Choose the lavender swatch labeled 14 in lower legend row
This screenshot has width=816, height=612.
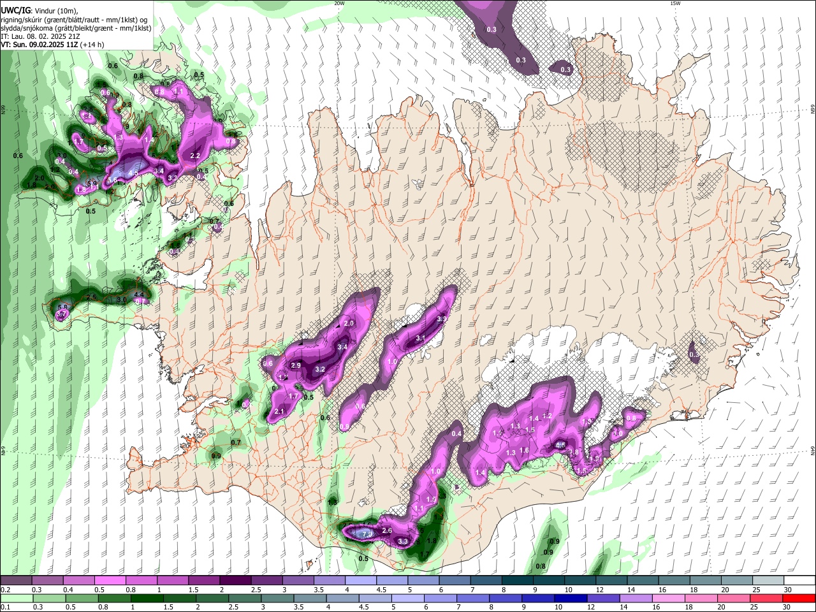click(636, 598)
